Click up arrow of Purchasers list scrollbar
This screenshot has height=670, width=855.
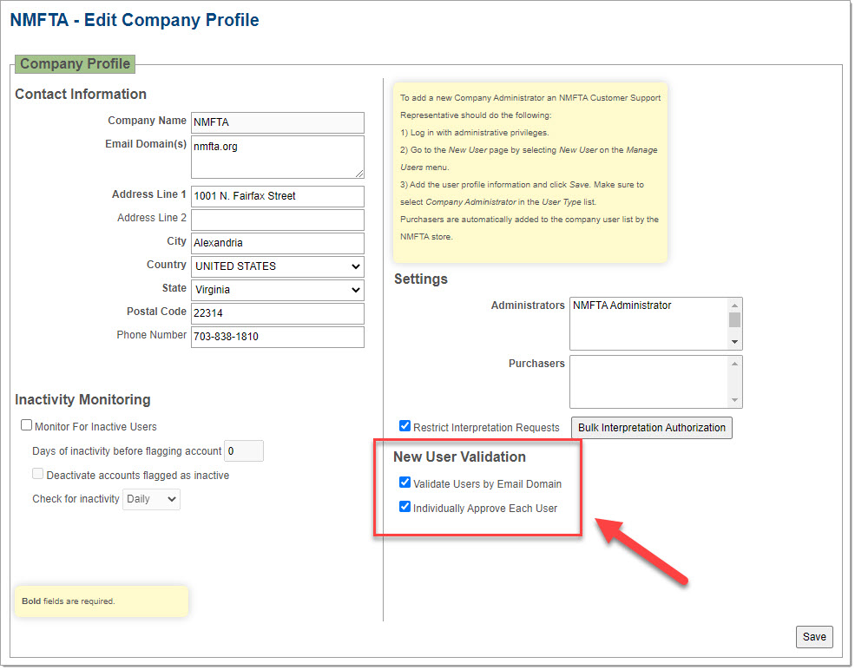point(736,365)
